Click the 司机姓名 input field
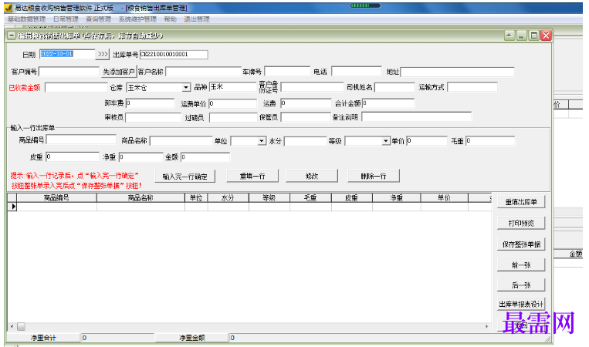The width and height of the screenshot is (589, 347). [394, 87]
